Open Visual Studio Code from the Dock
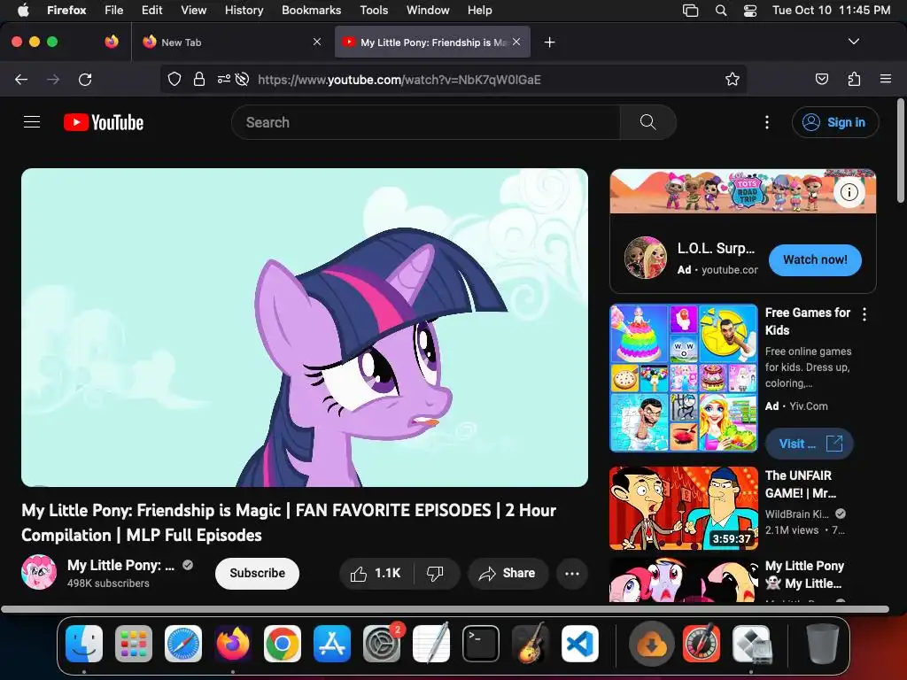This screenshot has width=907, height=680. (580, 644)
